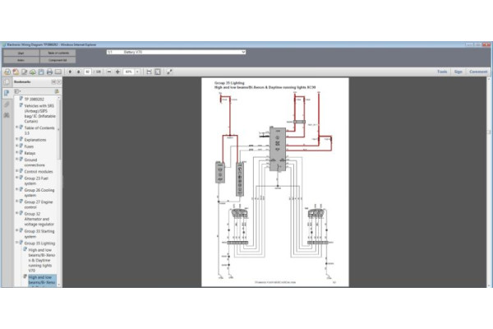Image resolution: width=493 pixels, height=329 pixels.
Task: Click the fit page width icon
Action: [x=148, y=72]
